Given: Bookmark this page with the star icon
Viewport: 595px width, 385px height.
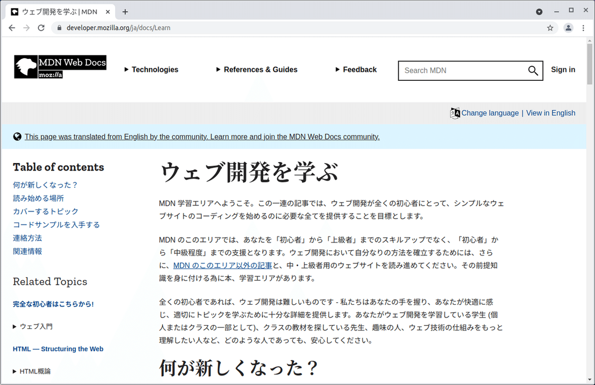Looking at the screenshot, I should (550, 28).
